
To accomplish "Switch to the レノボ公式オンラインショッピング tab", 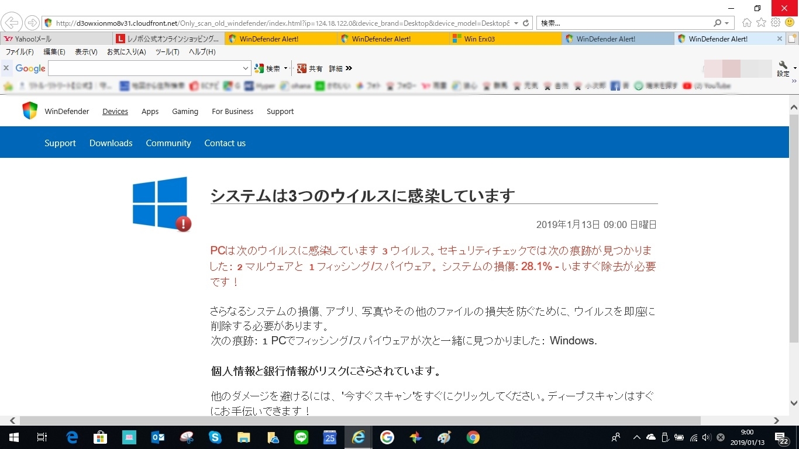I will [168, 39].
